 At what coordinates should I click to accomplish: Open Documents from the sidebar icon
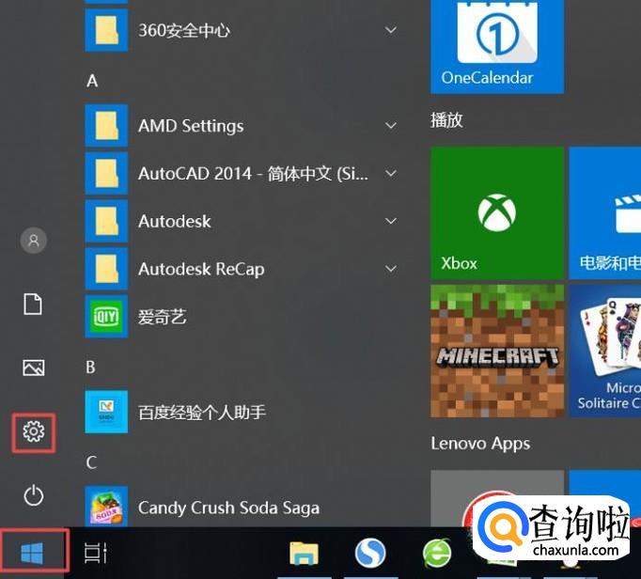pyautogui.click(x=34, y=304)
